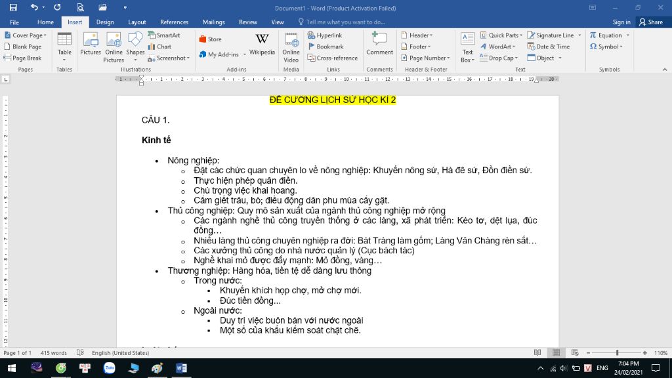Open the WordArt gallery
The height and width of the screenshot is (378, 672).
497,47
